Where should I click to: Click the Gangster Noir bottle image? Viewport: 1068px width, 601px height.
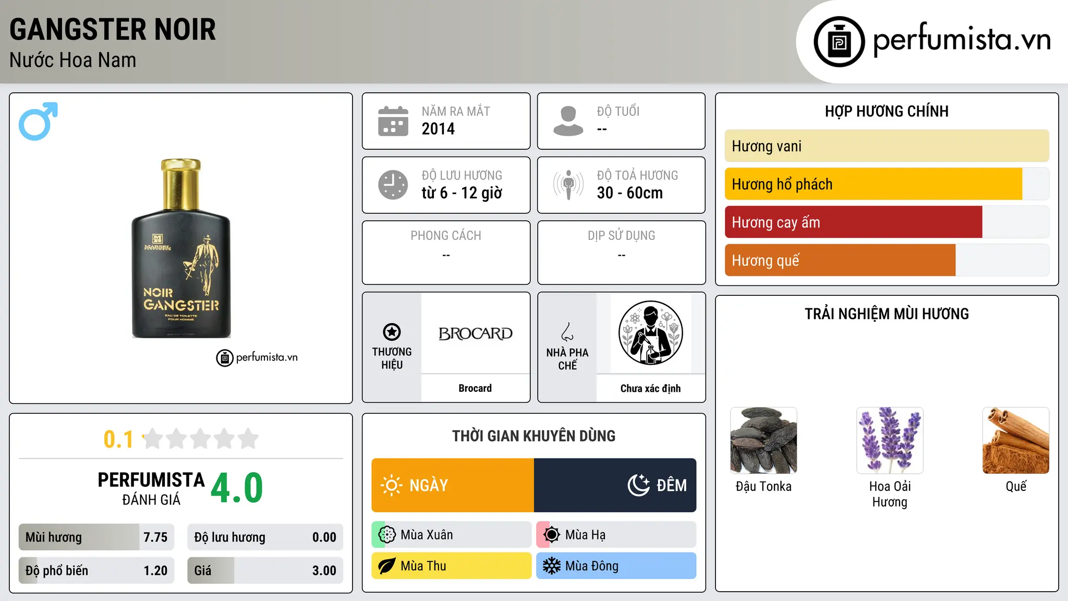(x=181, y=248)
